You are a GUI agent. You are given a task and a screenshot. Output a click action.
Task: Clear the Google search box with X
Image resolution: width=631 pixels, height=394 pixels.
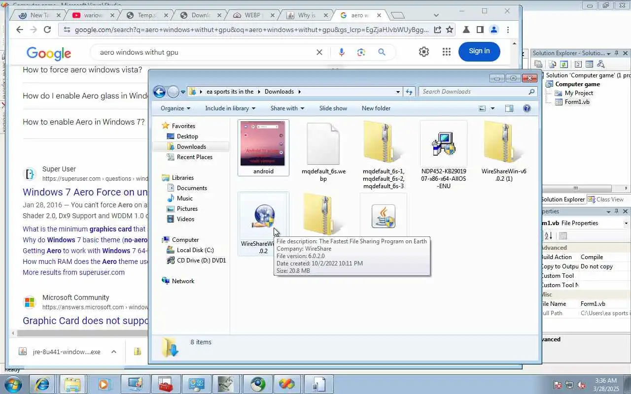click(x=319, y=52)
